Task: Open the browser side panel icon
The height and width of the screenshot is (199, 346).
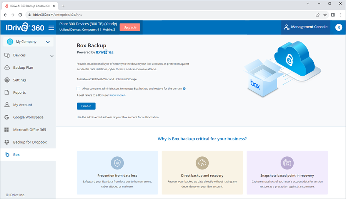Action: pyautogui.click(x=333, y=15)
